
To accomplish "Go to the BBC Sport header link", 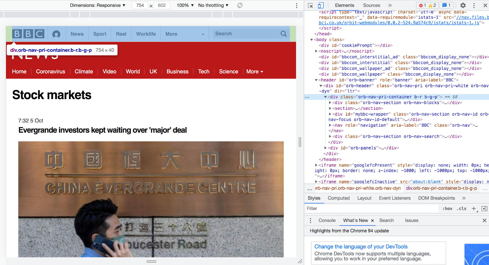I will click(x=100, y=34).
